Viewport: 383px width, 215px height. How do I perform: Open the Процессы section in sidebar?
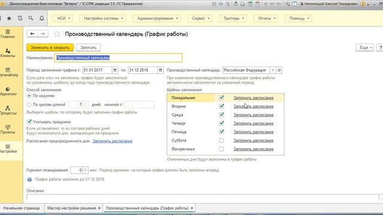(8, 110)
